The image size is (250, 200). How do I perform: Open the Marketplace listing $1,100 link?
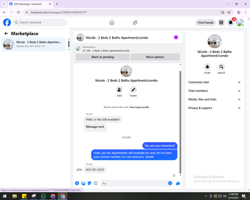(x=106, y=50)
